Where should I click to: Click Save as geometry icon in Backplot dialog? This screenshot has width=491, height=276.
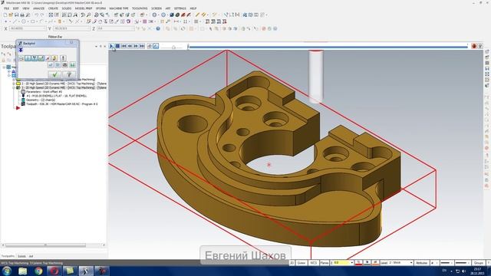pos(72,64)
